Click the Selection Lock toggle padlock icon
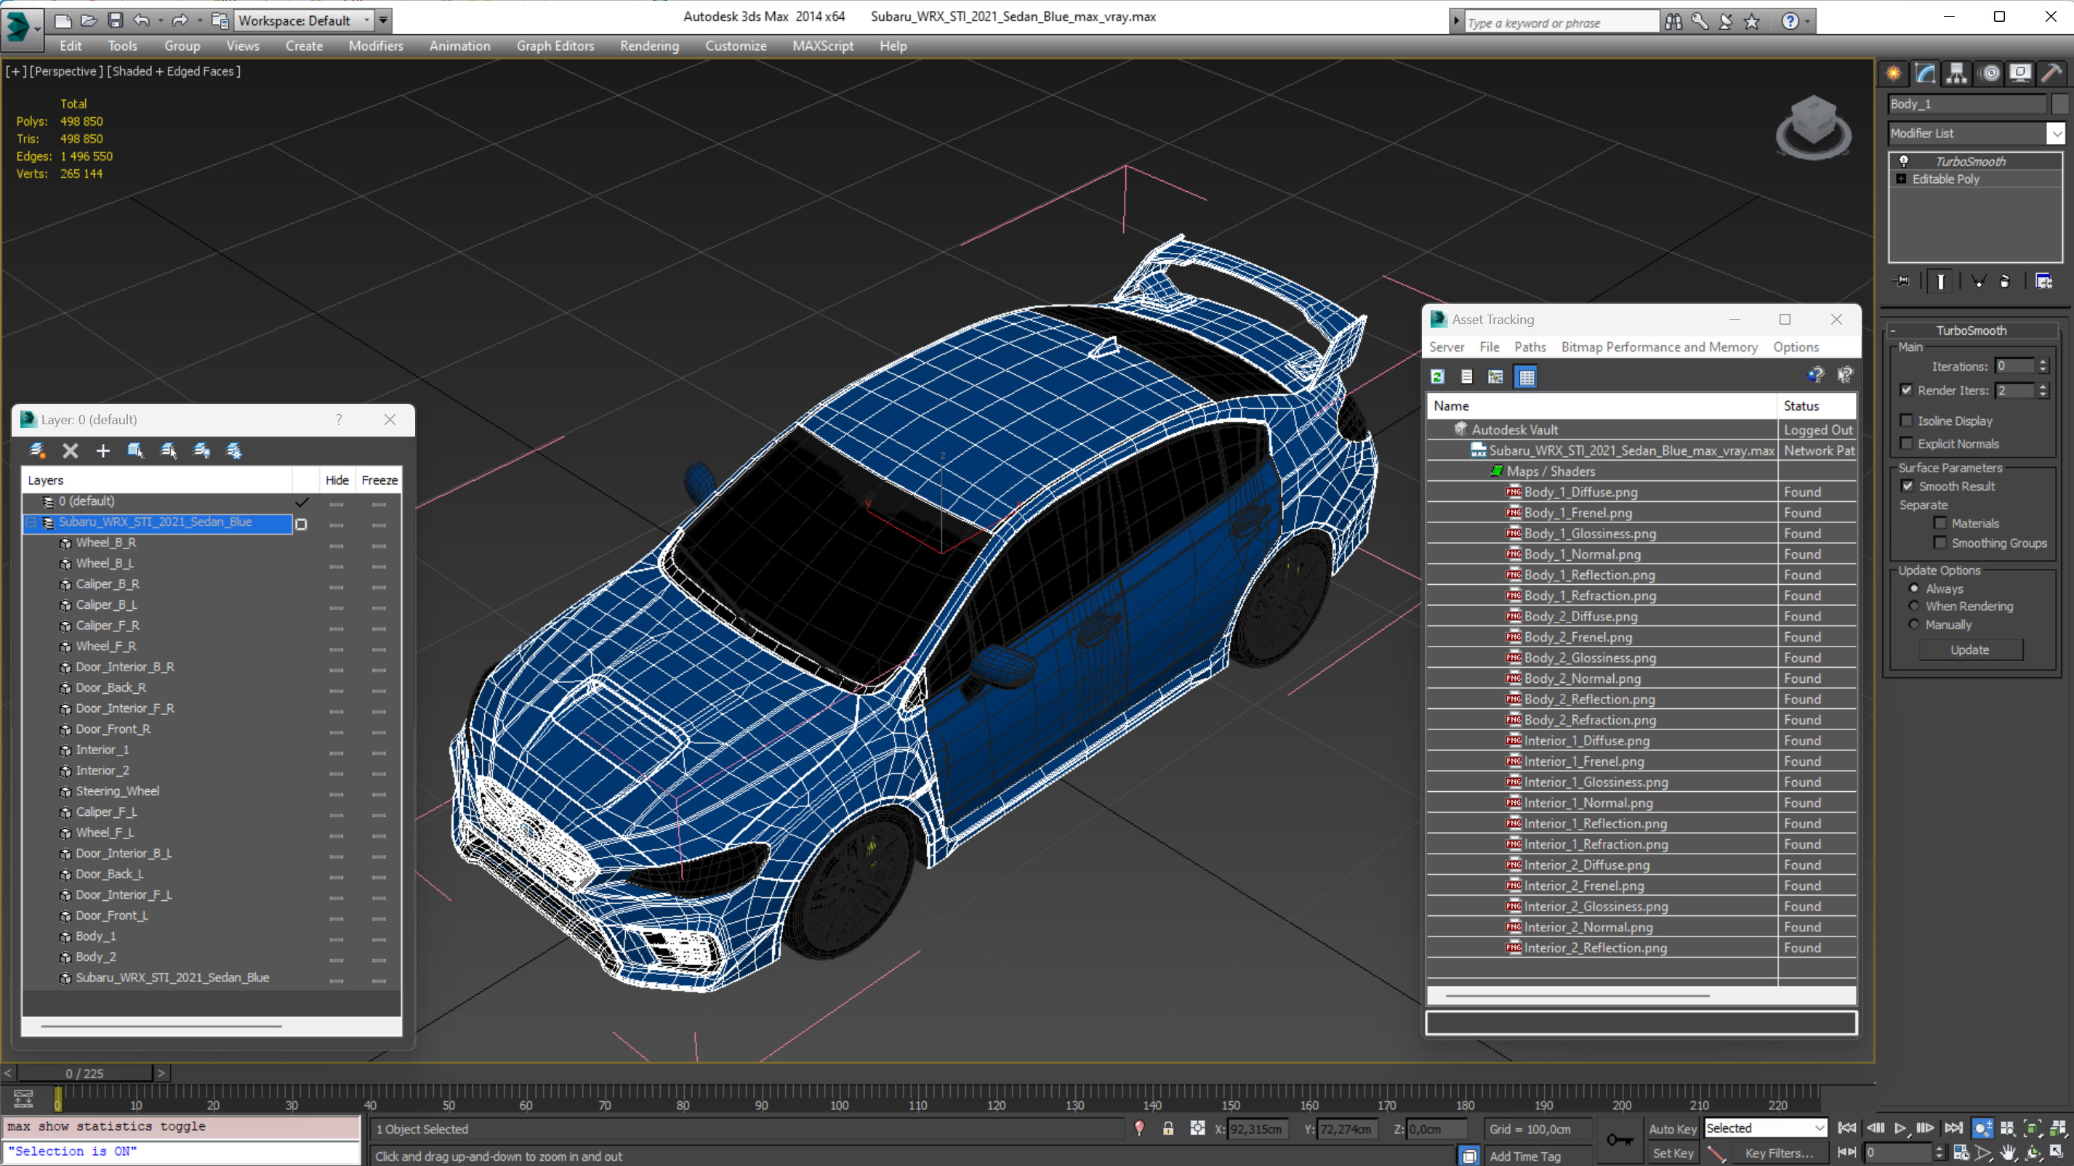 pyautogui.click(x=1168, y=1129)
